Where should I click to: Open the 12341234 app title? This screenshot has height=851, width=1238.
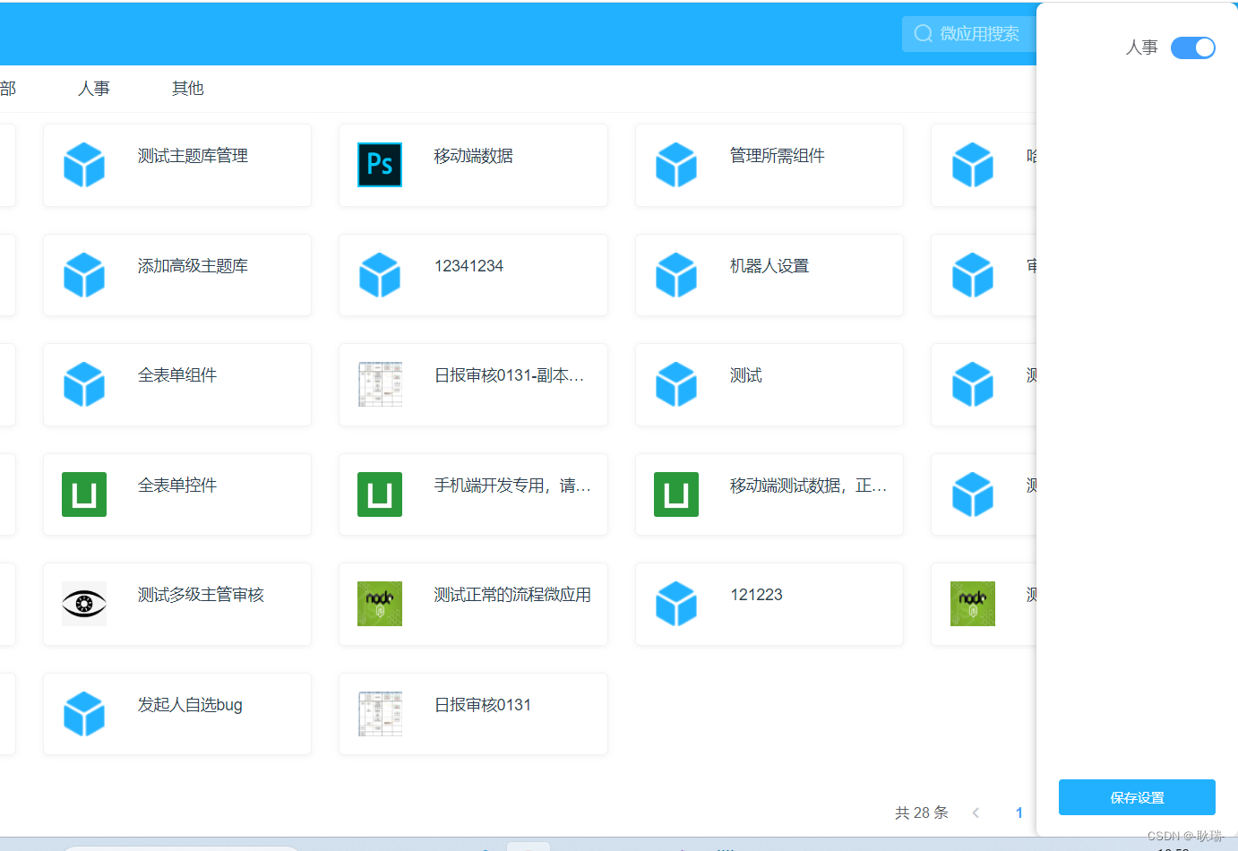[469, 266]
